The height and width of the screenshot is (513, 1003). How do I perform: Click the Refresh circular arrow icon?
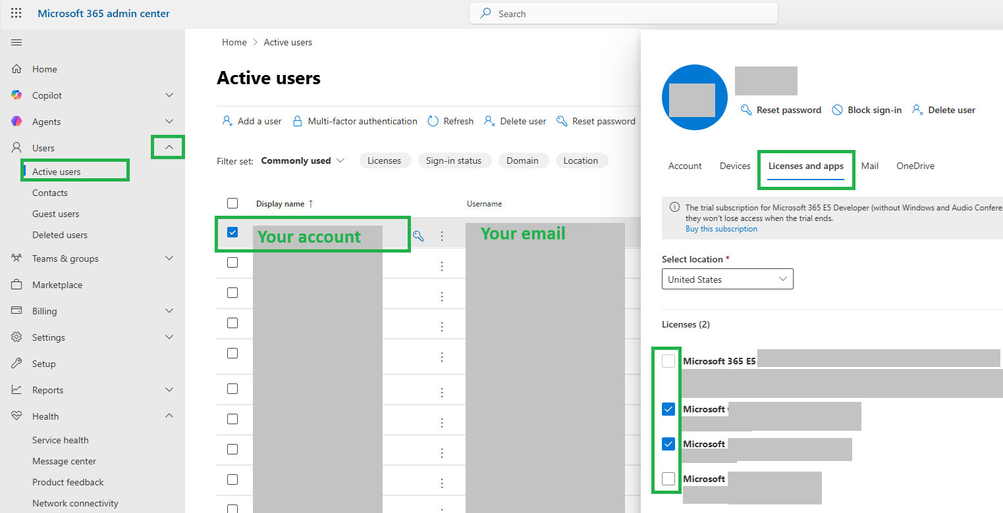coord(433,121)
